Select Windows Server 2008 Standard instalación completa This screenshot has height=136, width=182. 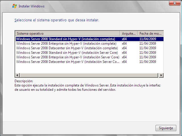[89, 39]
